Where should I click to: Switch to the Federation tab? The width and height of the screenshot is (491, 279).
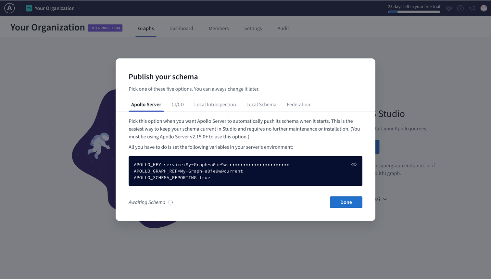298,105
